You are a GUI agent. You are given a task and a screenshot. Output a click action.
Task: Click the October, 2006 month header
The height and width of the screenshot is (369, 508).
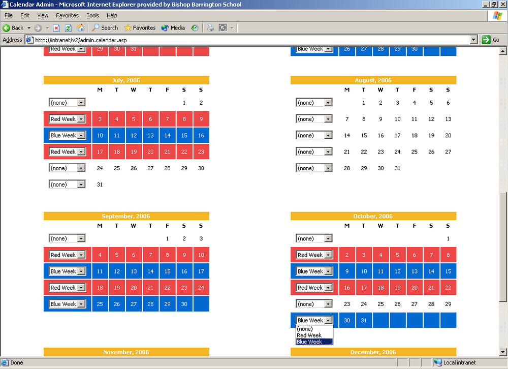click(x=373, y=216)
